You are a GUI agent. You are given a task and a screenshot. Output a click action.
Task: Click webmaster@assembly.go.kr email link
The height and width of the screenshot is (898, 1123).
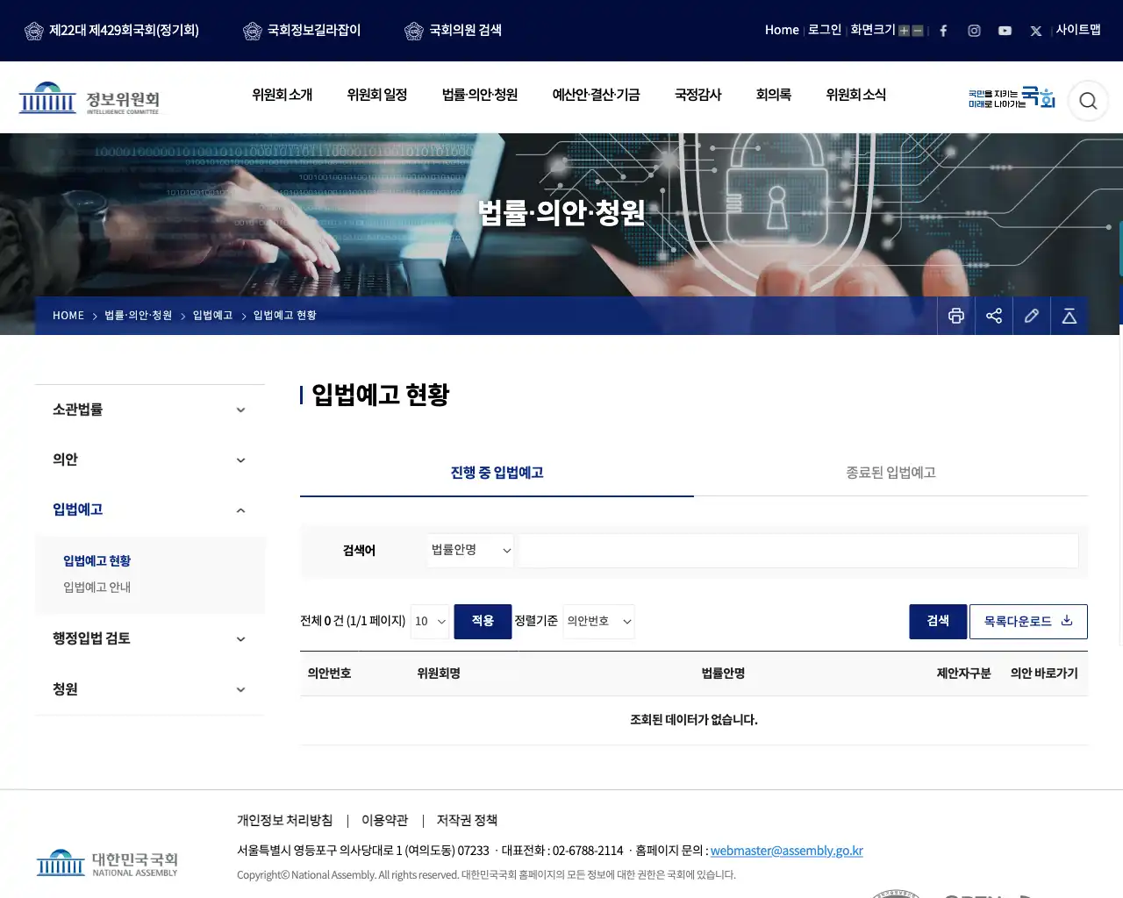click(787, 851)
